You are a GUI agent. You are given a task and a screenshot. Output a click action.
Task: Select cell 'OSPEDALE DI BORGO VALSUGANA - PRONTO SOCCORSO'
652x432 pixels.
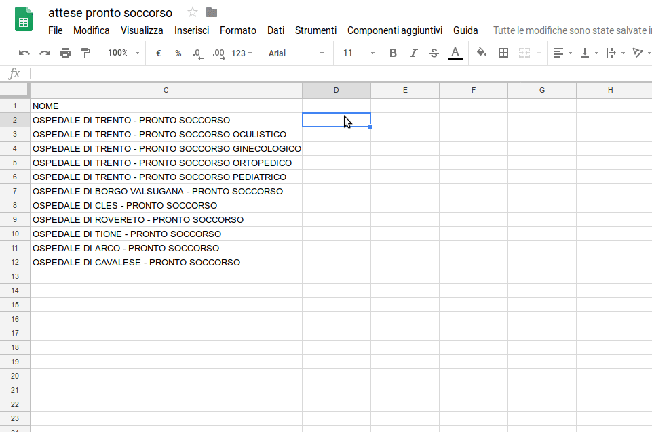pyautogui.click(x=166, y=192)
